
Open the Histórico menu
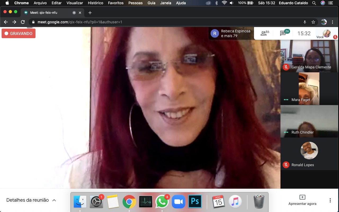click(95, 3)
